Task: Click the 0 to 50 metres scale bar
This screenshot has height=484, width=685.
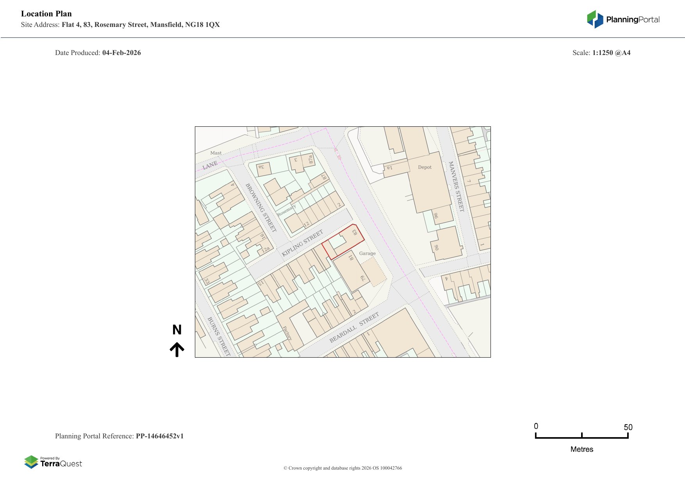Action: point(582,436)
